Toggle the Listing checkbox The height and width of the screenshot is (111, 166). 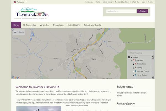tap(131, 57)
